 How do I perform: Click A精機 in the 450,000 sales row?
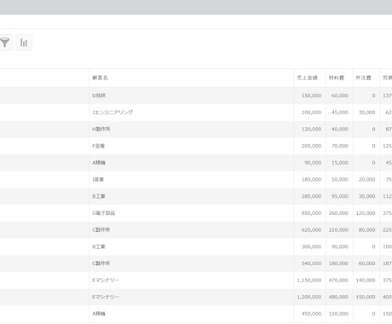point(99,314)
